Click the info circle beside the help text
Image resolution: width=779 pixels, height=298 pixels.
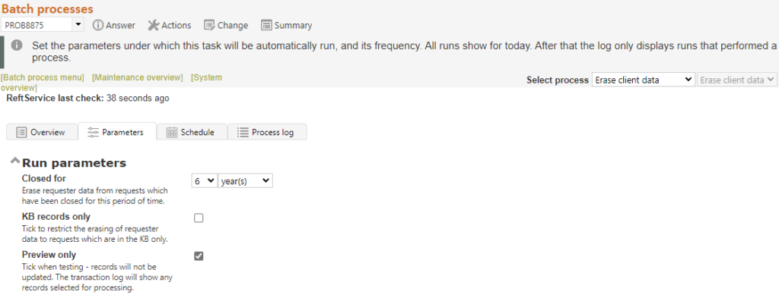click(x=17, y=45)
